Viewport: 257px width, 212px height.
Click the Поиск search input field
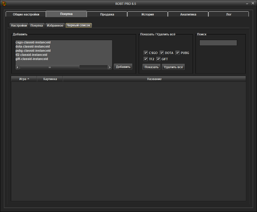(218, 43)
